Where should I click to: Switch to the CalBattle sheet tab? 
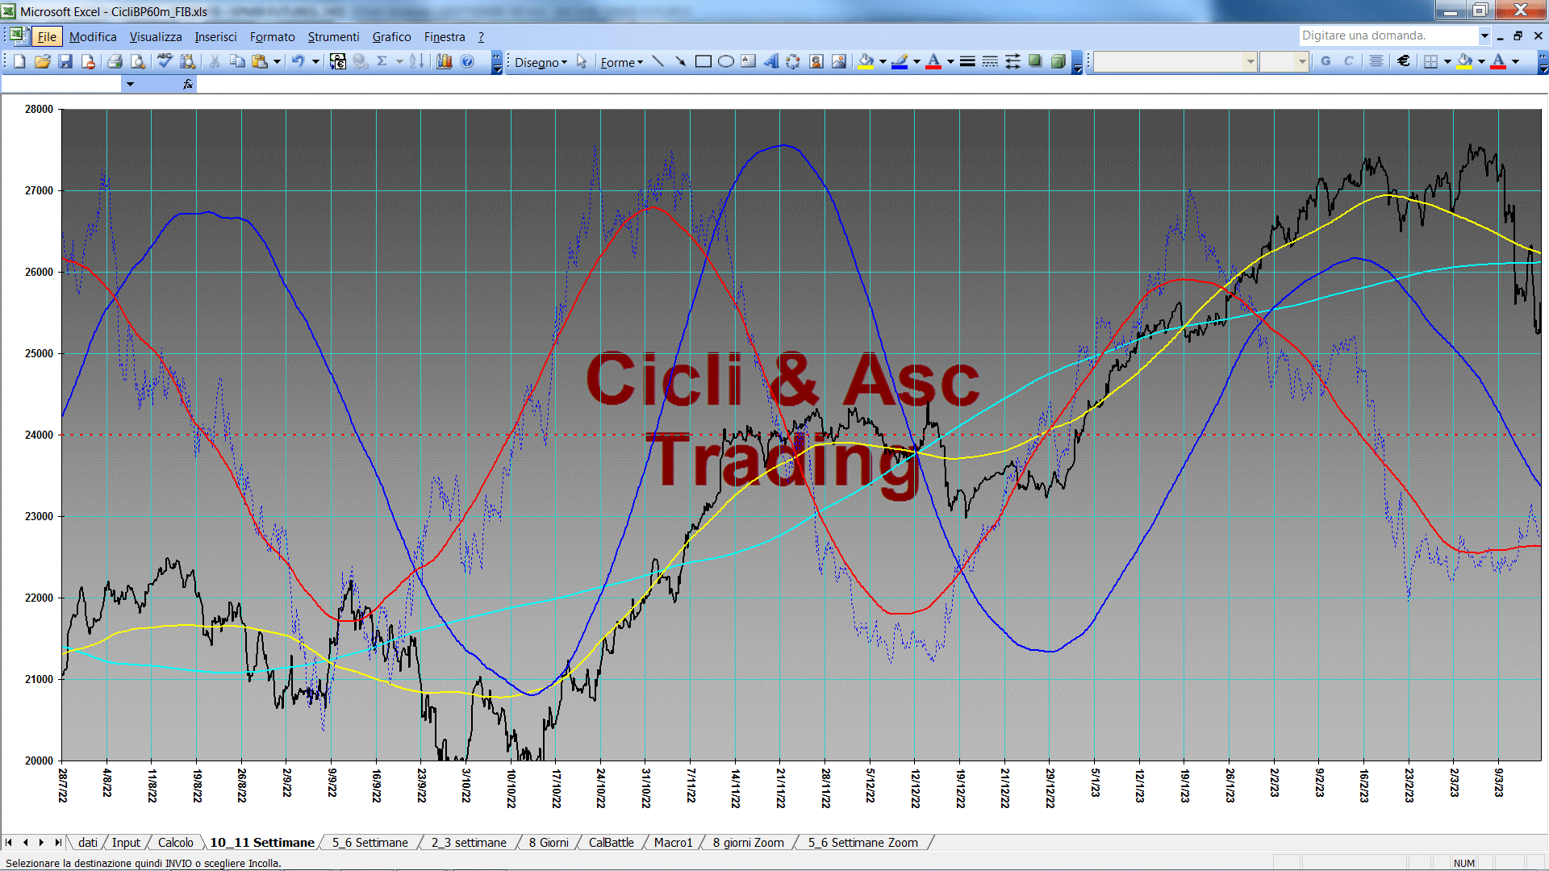pos(611,843)
